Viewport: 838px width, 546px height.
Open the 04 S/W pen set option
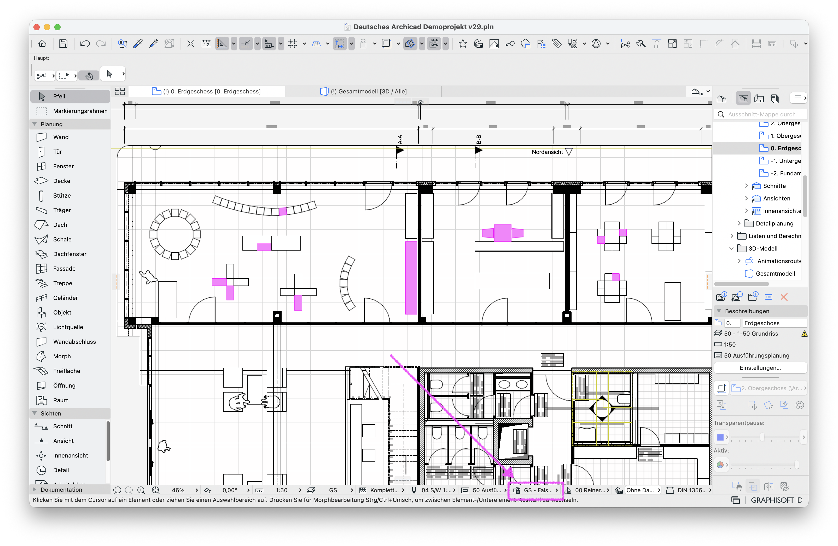[x=434, y=490]
